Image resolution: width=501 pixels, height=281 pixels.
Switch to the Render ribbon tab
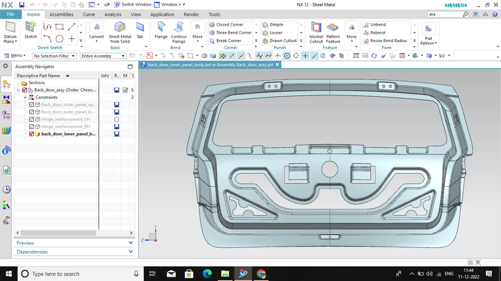point(192,14)
